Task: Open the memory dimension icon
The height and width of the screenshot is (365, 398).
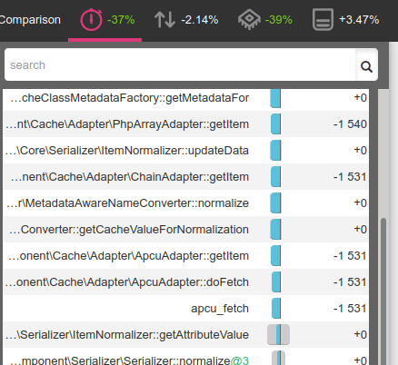Action: click(x=323, y=20)
